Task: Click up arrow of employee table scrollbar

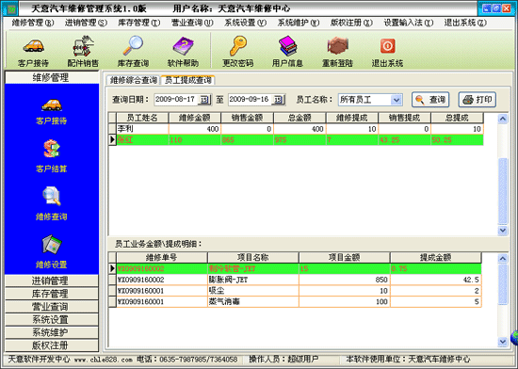Action: click(x=503, y=119)
